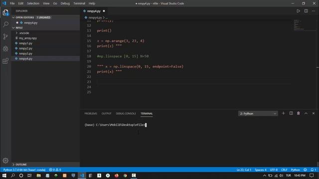Open the Edit menu
This screenshot has width=319, height=179.
coord(20,3)
